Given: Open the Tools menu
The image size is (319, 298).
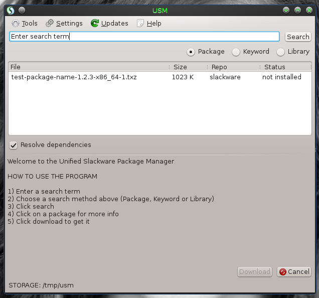Looking at the screenshot, I should pos(25,24).
